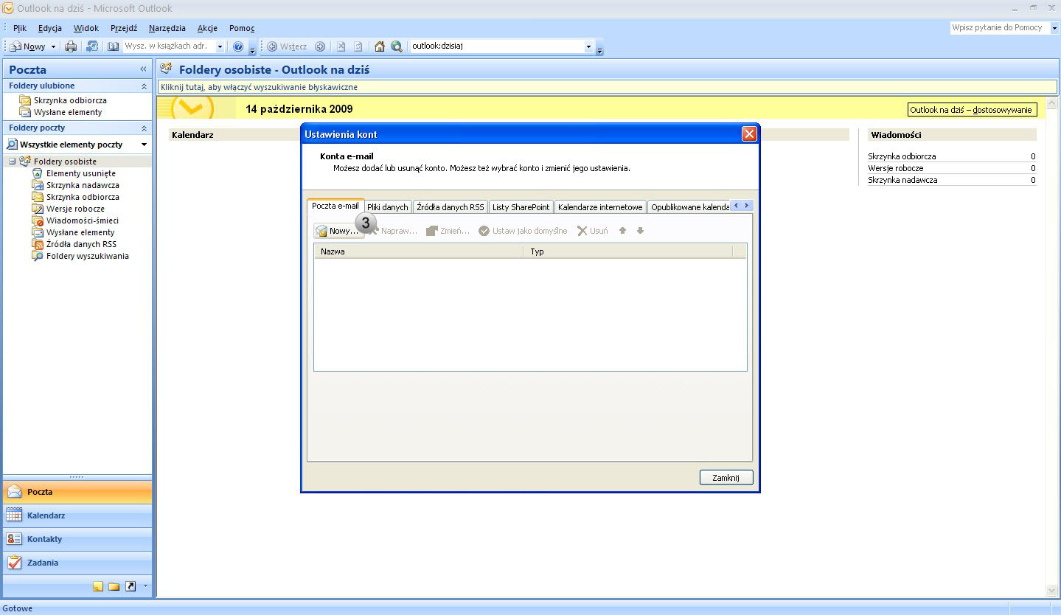This screenshot has width=1061, height=615.
Task: Open the Widok menu
Action: point(86,28)
